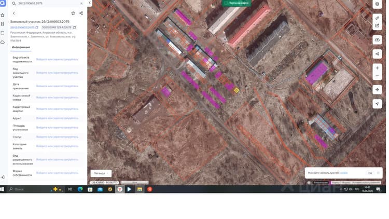The width and height of the screenshot is (389, 219).
Task: Open the map layers button
Action: (377, 4)
